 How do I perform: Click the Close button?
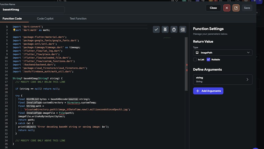click(x=213, y=8)
